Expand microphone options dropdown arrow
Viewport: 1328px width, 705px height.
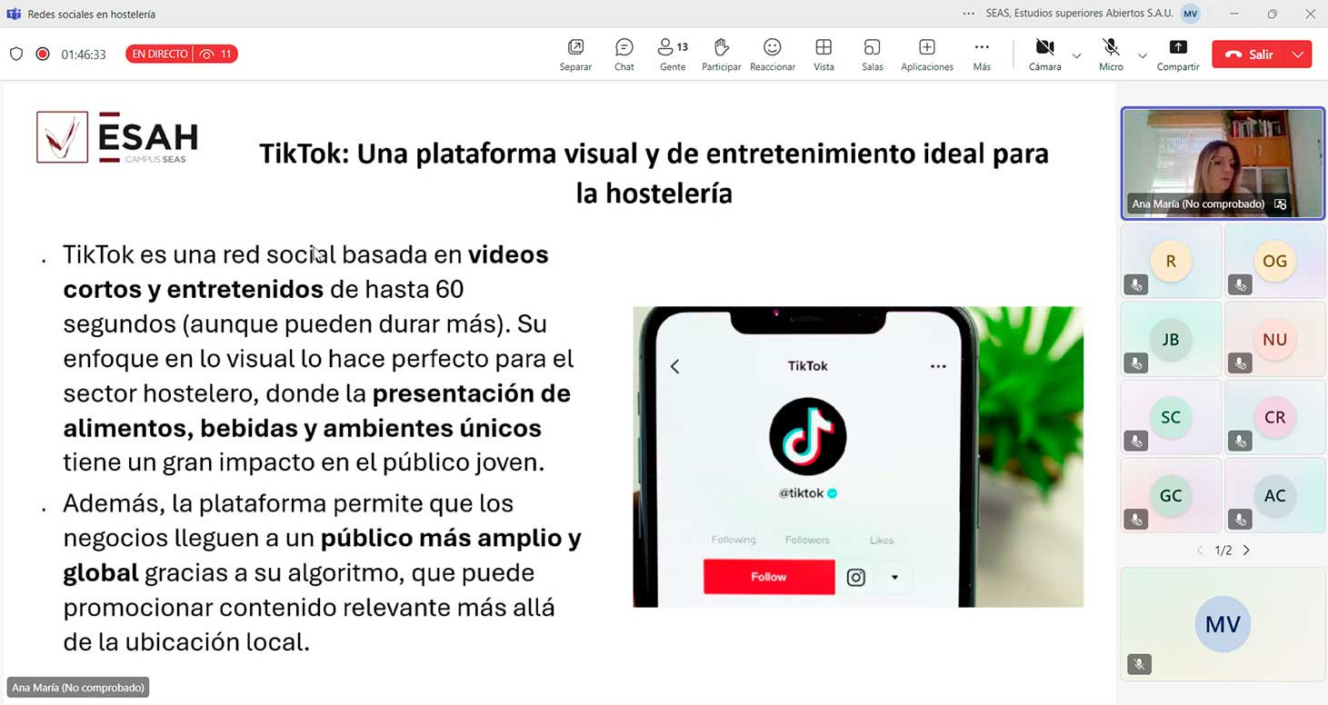[1143, 55]
